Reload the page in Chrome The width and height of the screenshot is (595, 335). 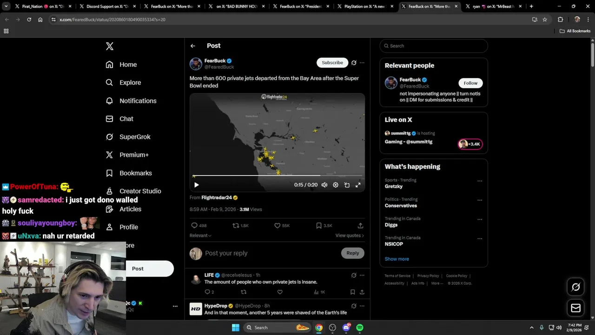(29, 20)
